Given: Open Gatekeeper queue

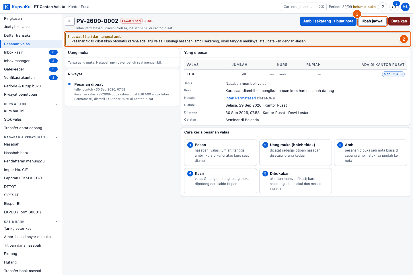Looking at the screenshot, I should (31, 69).
